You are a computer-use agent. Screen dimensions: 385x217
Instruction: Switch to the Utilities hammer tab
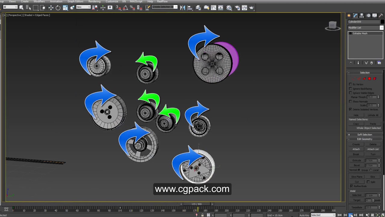(381, 16)
